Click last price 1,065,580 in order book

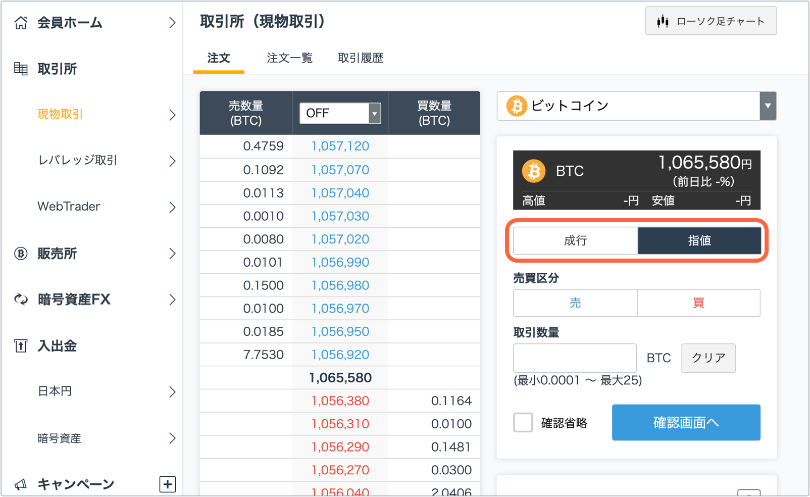340,378
